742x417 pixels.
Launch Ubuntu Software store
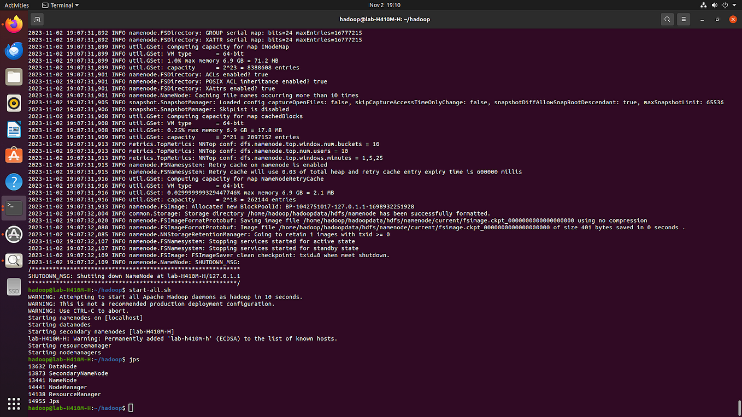(13, 155)
